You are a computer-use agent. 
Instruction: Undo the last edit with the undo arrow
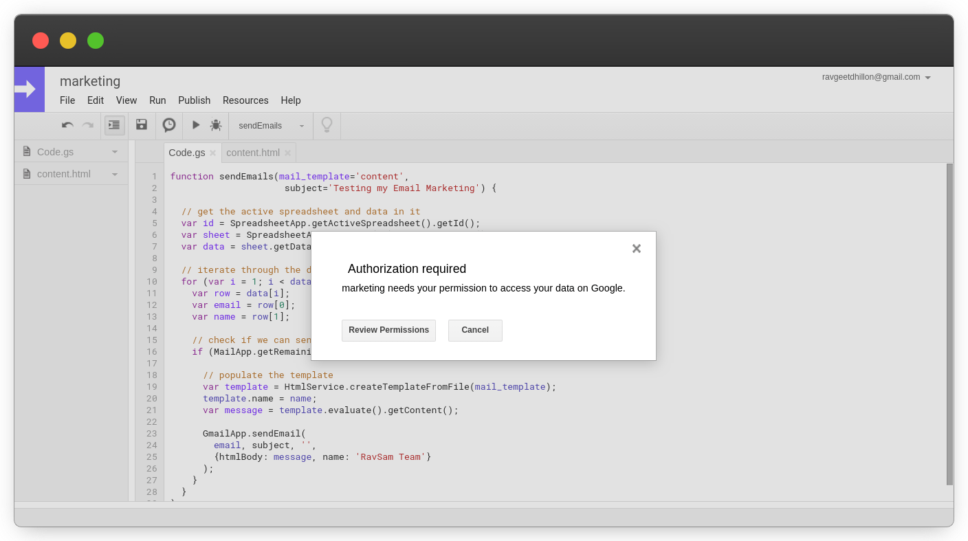point(67,124)
